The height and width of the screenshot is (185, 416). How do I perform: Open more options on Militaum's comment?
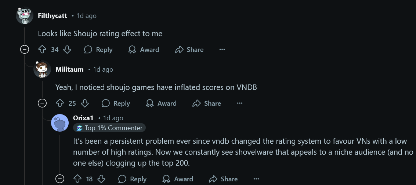pyautogui.click(x=239, y=103)
